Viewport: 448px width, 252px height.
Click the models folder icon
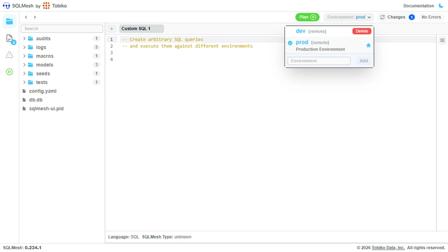[x=31, y=65]
